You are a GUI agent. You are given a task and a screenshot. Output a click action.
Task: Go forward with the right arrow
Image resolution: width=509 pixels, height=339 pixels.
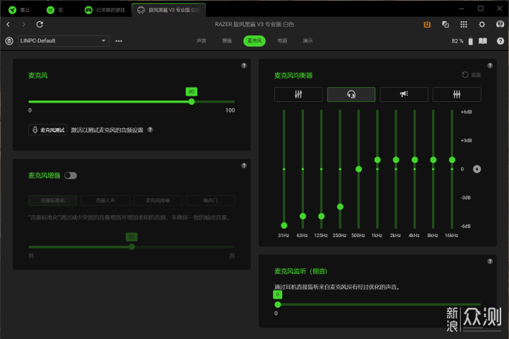tap(23, 24)
